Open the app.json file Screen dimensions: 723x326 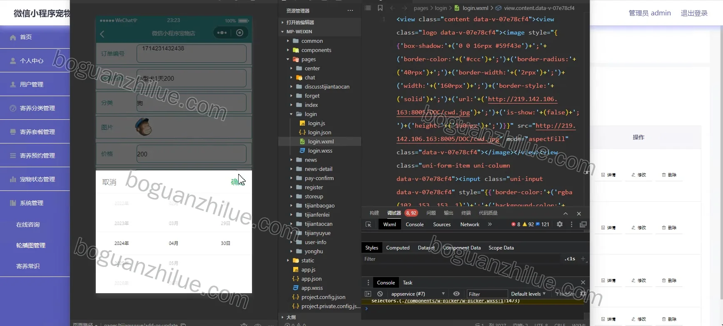coord(311,279)
